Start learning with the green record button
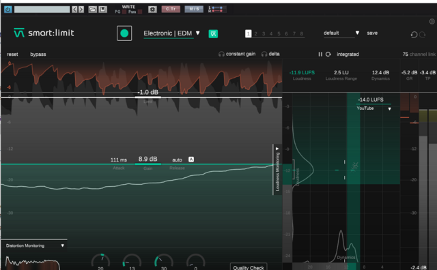Image resolution: width=437 pixels, height=270 pixels. tap(124, 33)
